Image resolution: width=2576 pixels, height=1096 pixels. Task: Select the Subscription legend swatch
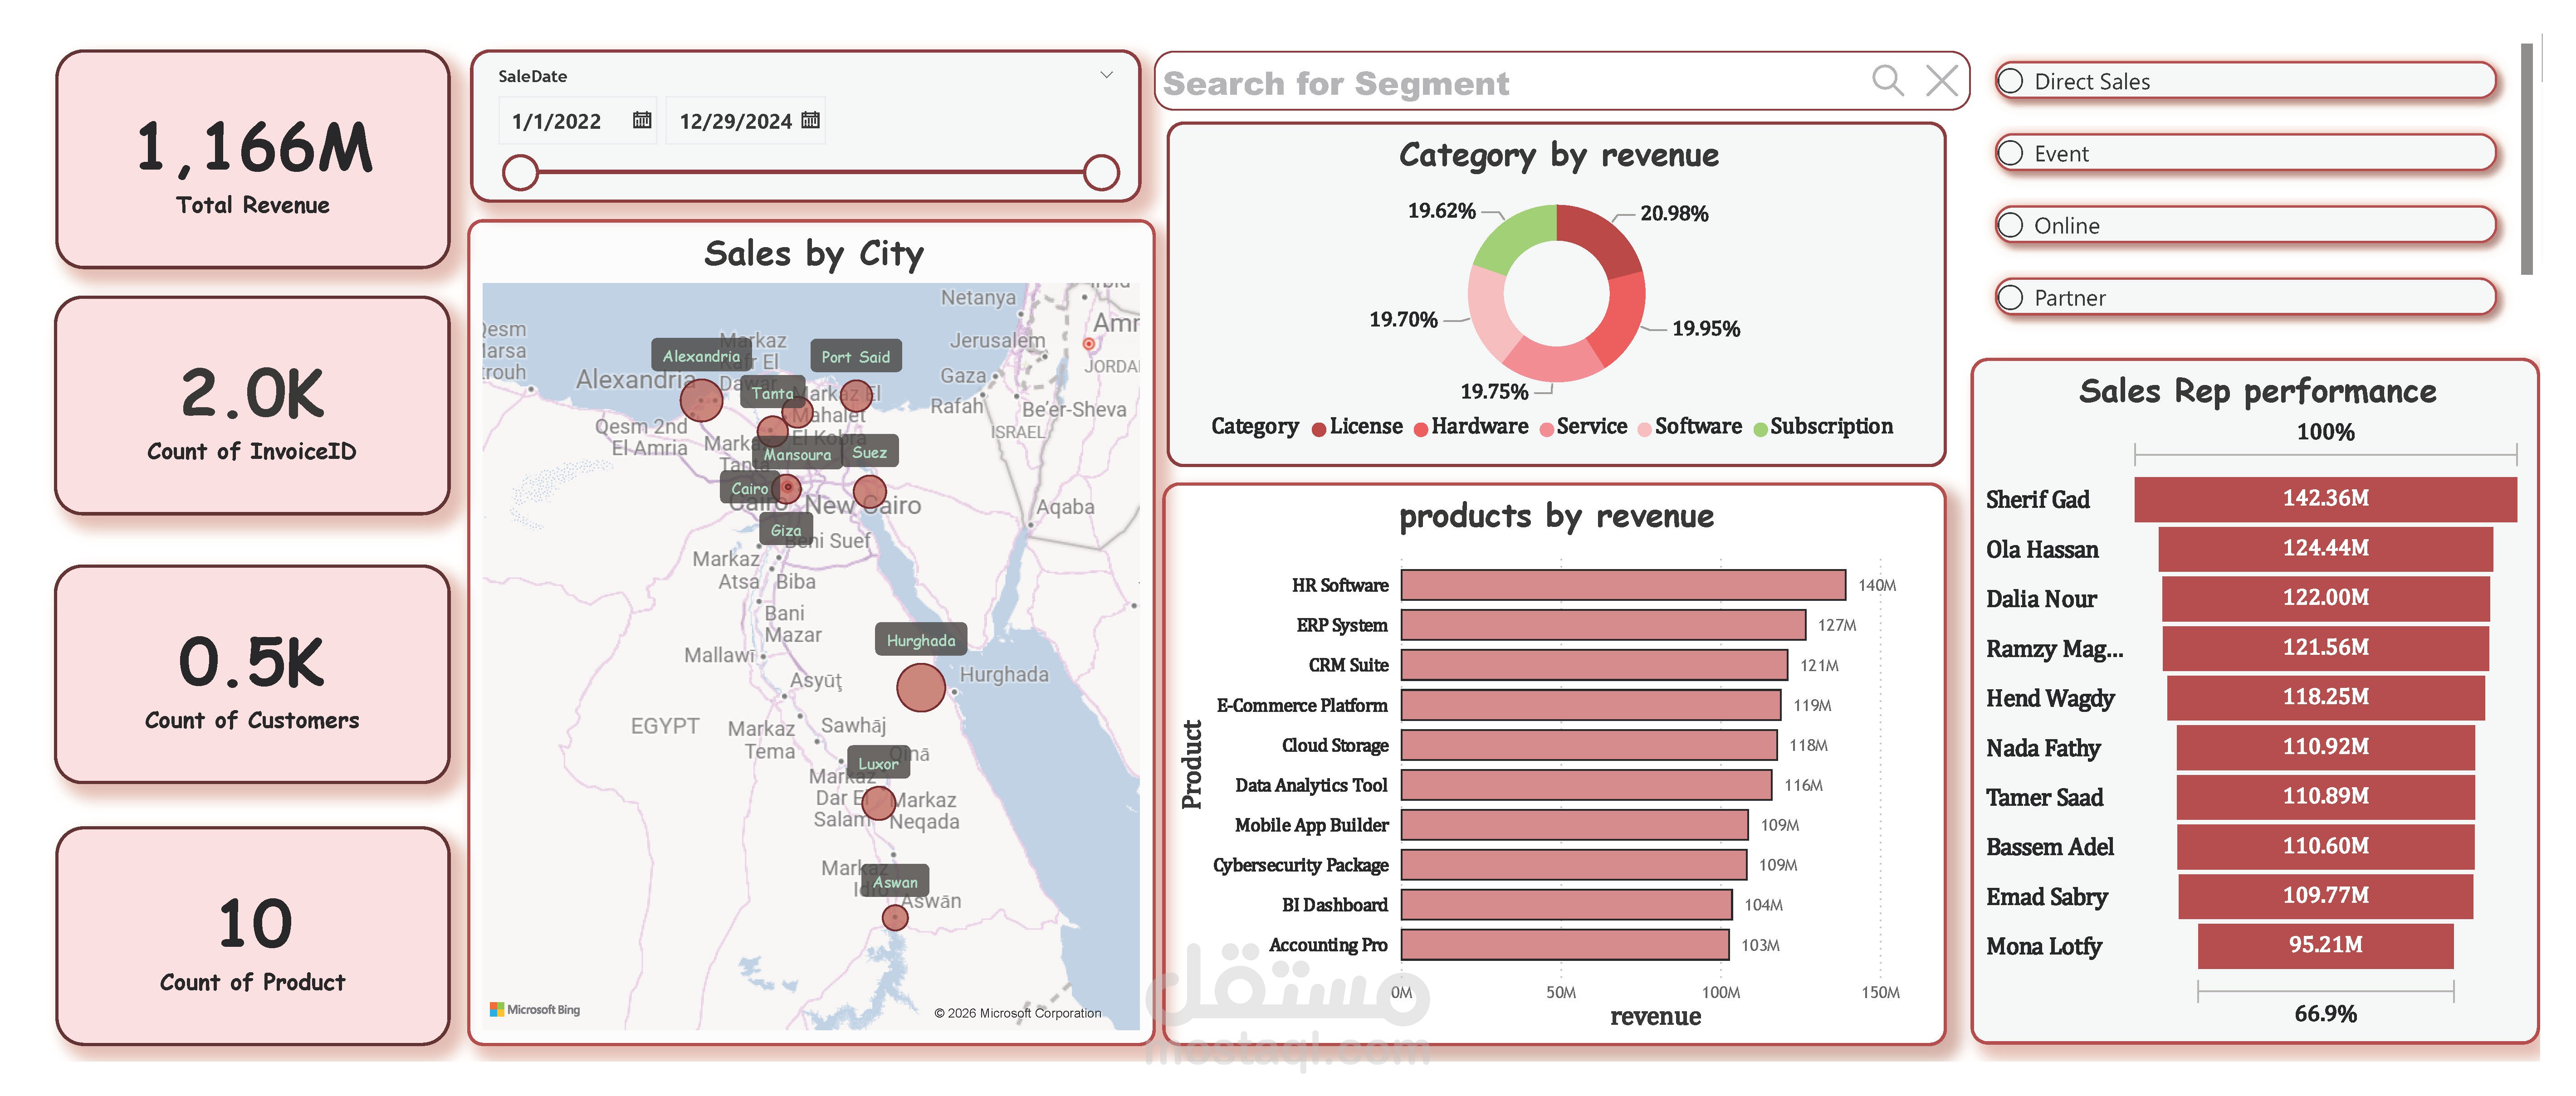pyautogui.click(x=1760, y=429)
